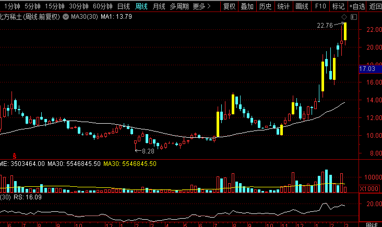Click the white MA30: 5546845.50 label
This screenshot has width=382, height=227.
(74, 164)
